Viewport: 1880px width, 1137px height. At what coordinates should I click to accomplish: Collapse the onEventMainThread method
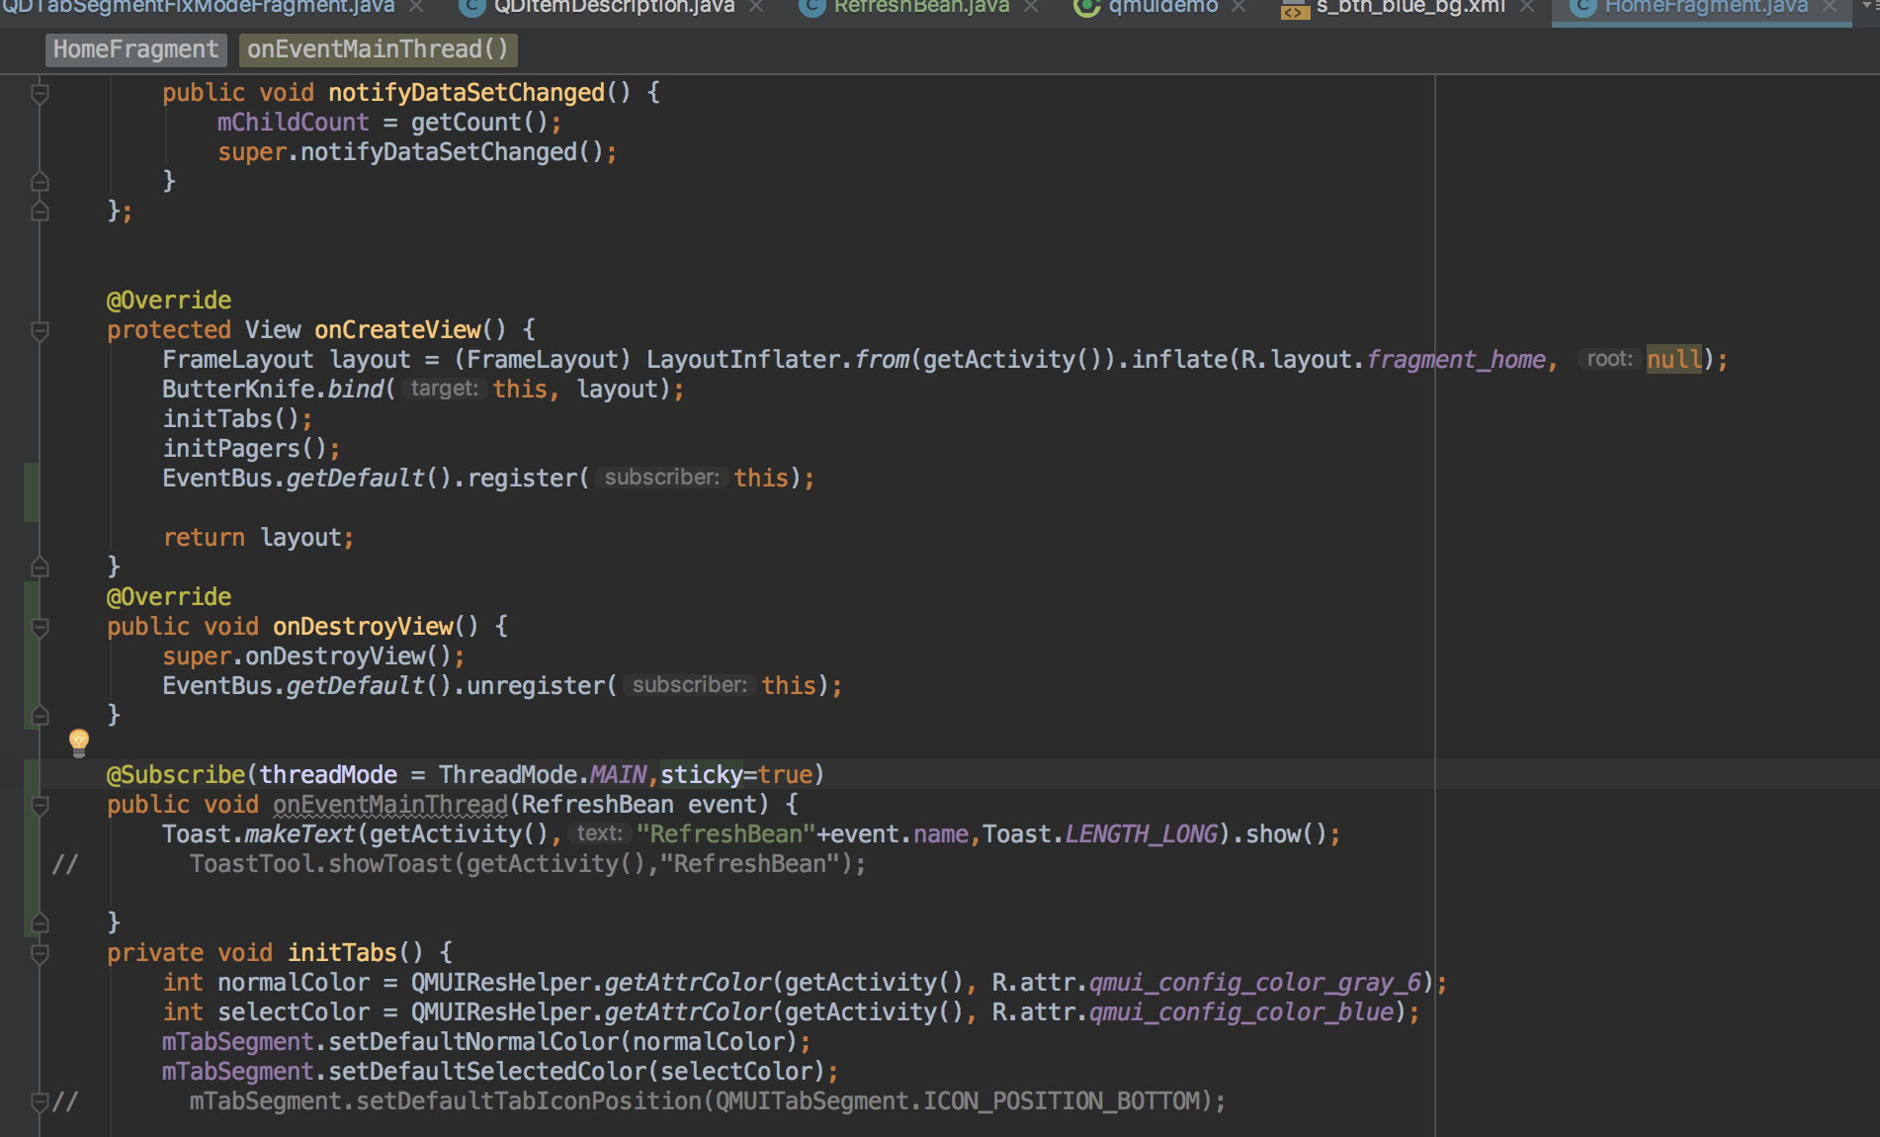pos(41,806)
